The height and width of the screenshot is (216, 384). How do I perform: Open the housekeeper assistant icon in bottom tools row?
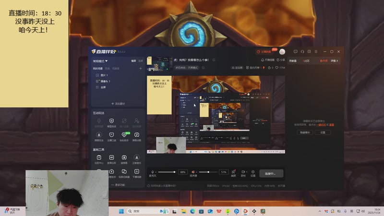(111, 171)
